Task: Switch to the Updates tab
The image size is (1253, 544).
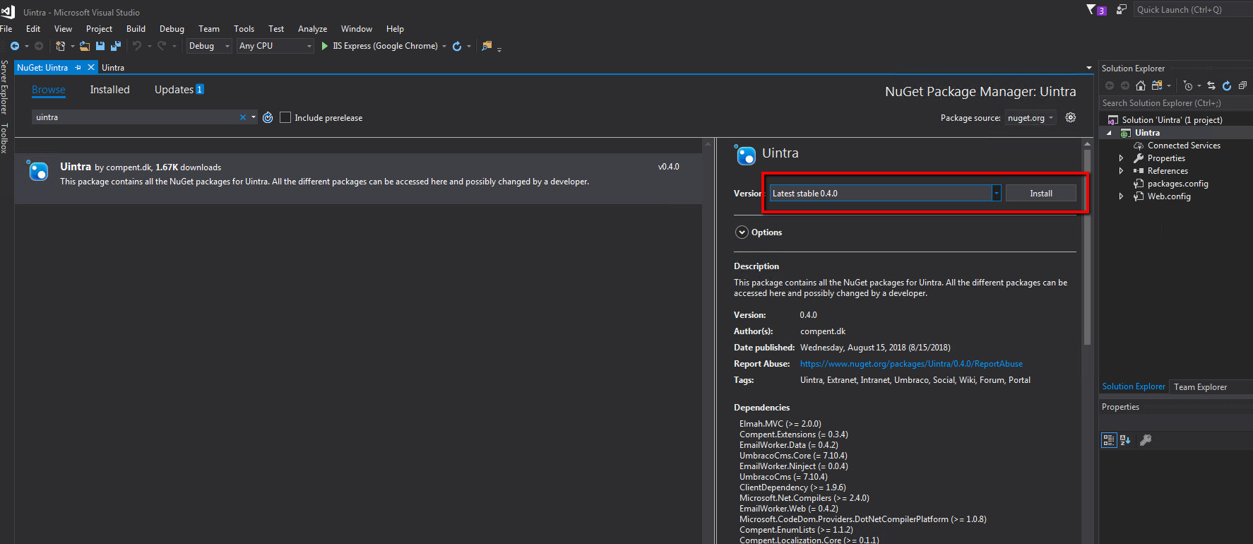Action: [179, 90]
